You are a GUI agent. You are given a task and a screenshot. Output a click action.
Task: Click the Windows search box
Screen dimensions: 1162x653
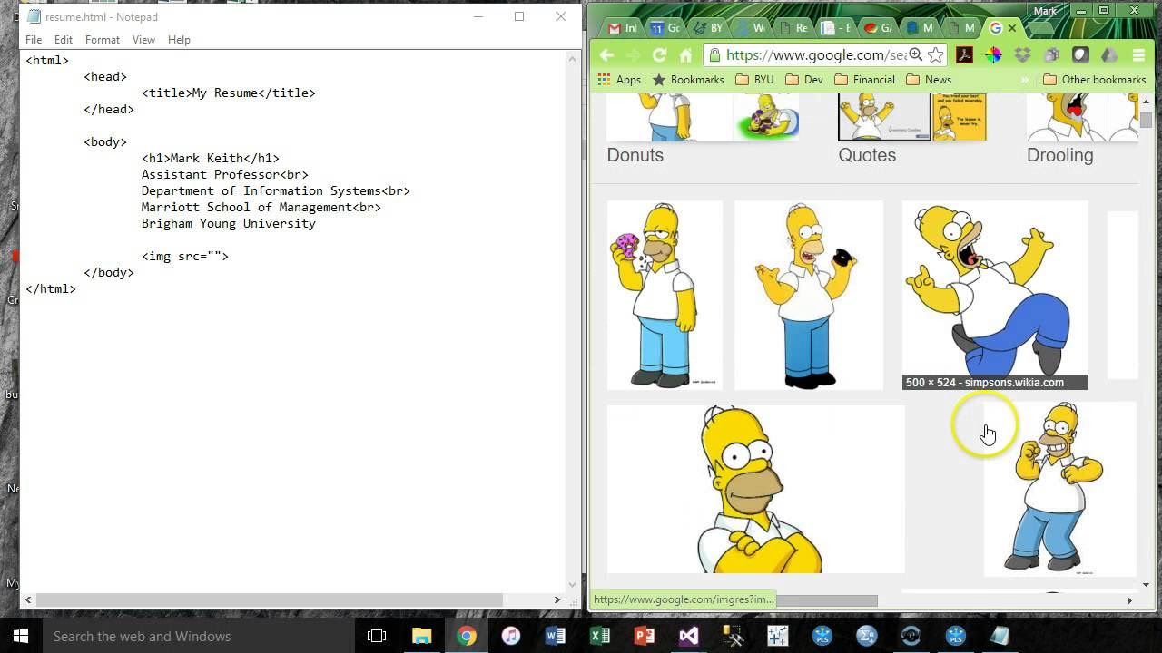pos(198,636)
